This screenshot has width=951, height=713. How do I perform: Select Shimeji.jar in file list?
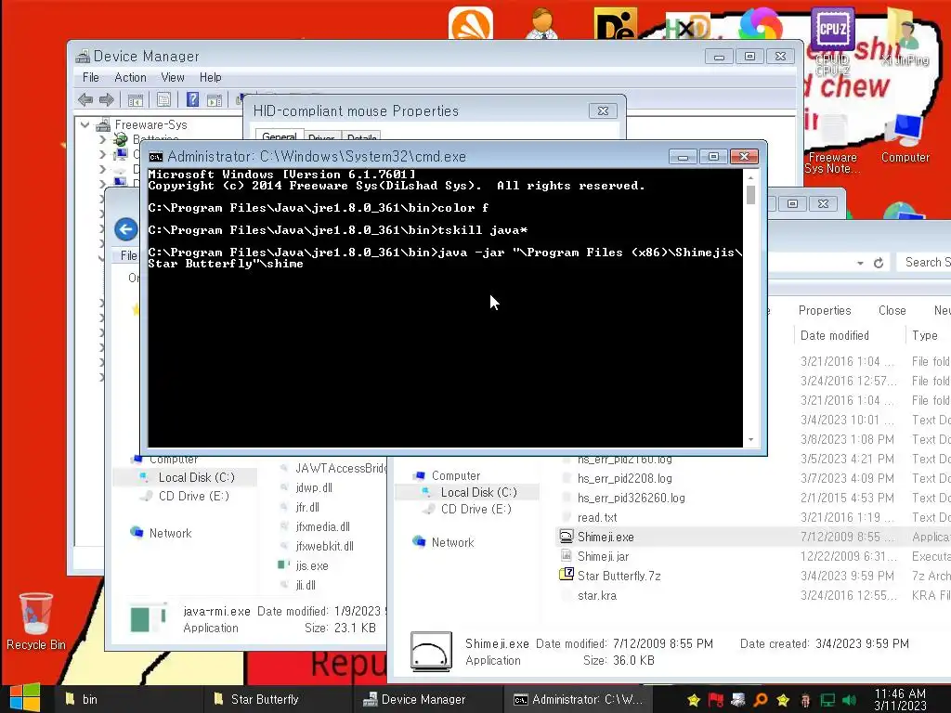click(x=603, y=556)
